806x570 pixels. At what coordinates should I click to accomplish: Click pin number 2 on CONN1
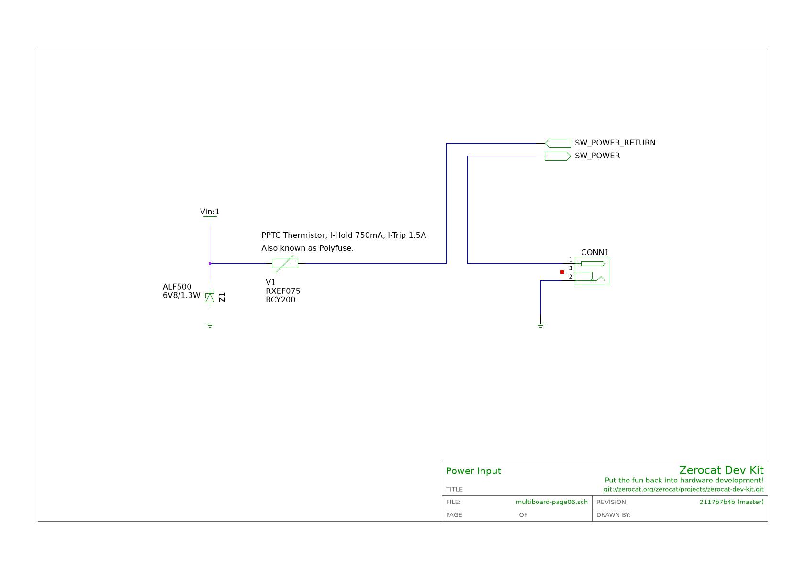click(571, 277)
